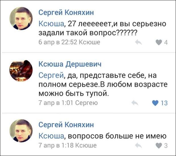Open Sergey Konyakhin's avatar in first comment

pyautogui.click(x=21, y=18)
